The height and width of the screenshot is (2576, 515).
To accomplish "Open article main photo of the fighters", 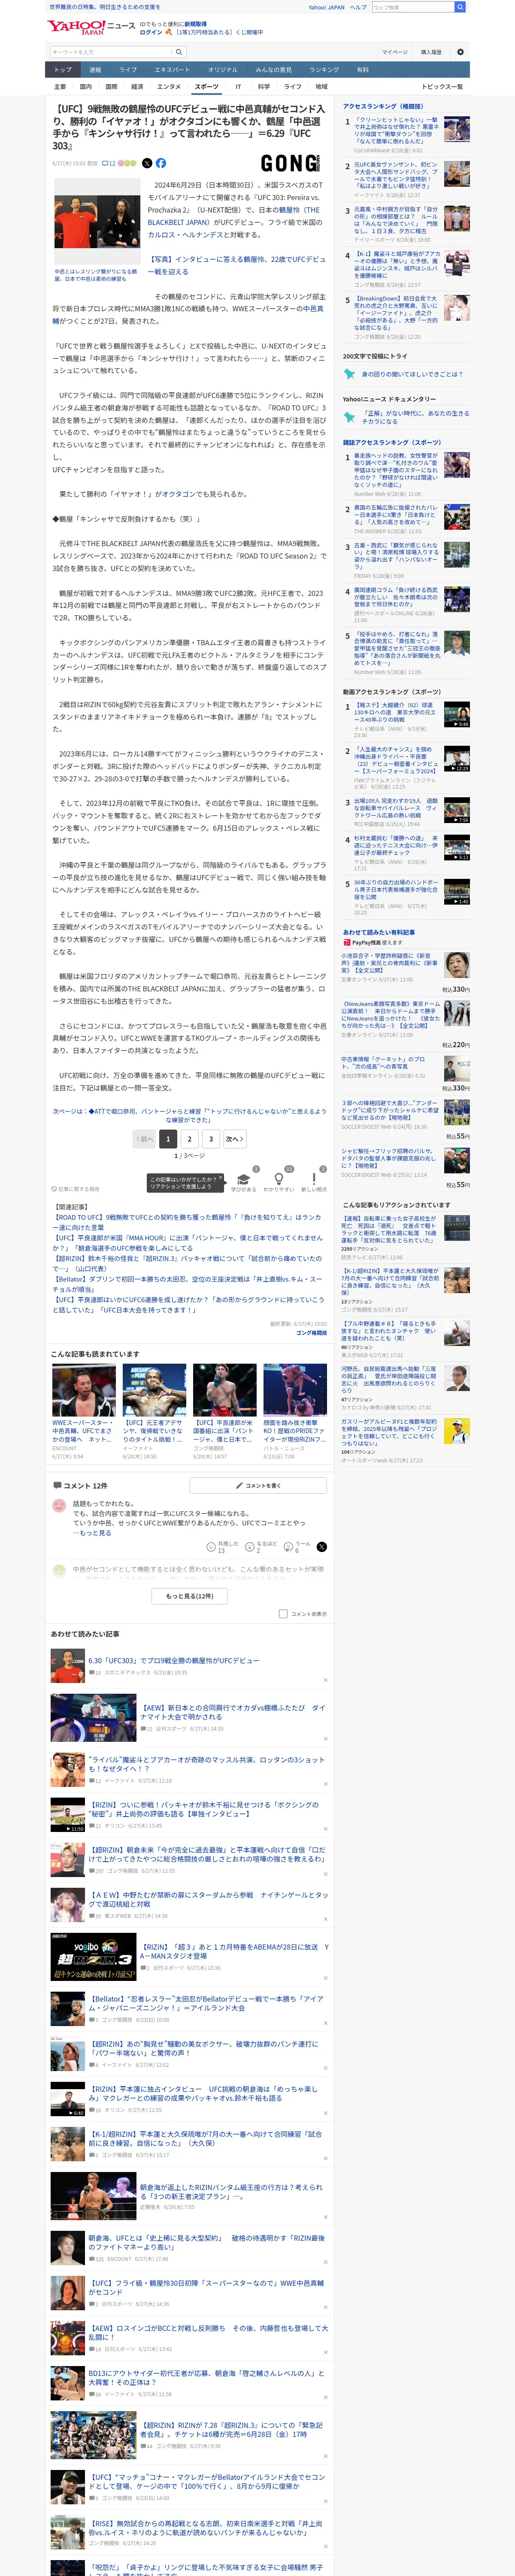I will [96, 222].
